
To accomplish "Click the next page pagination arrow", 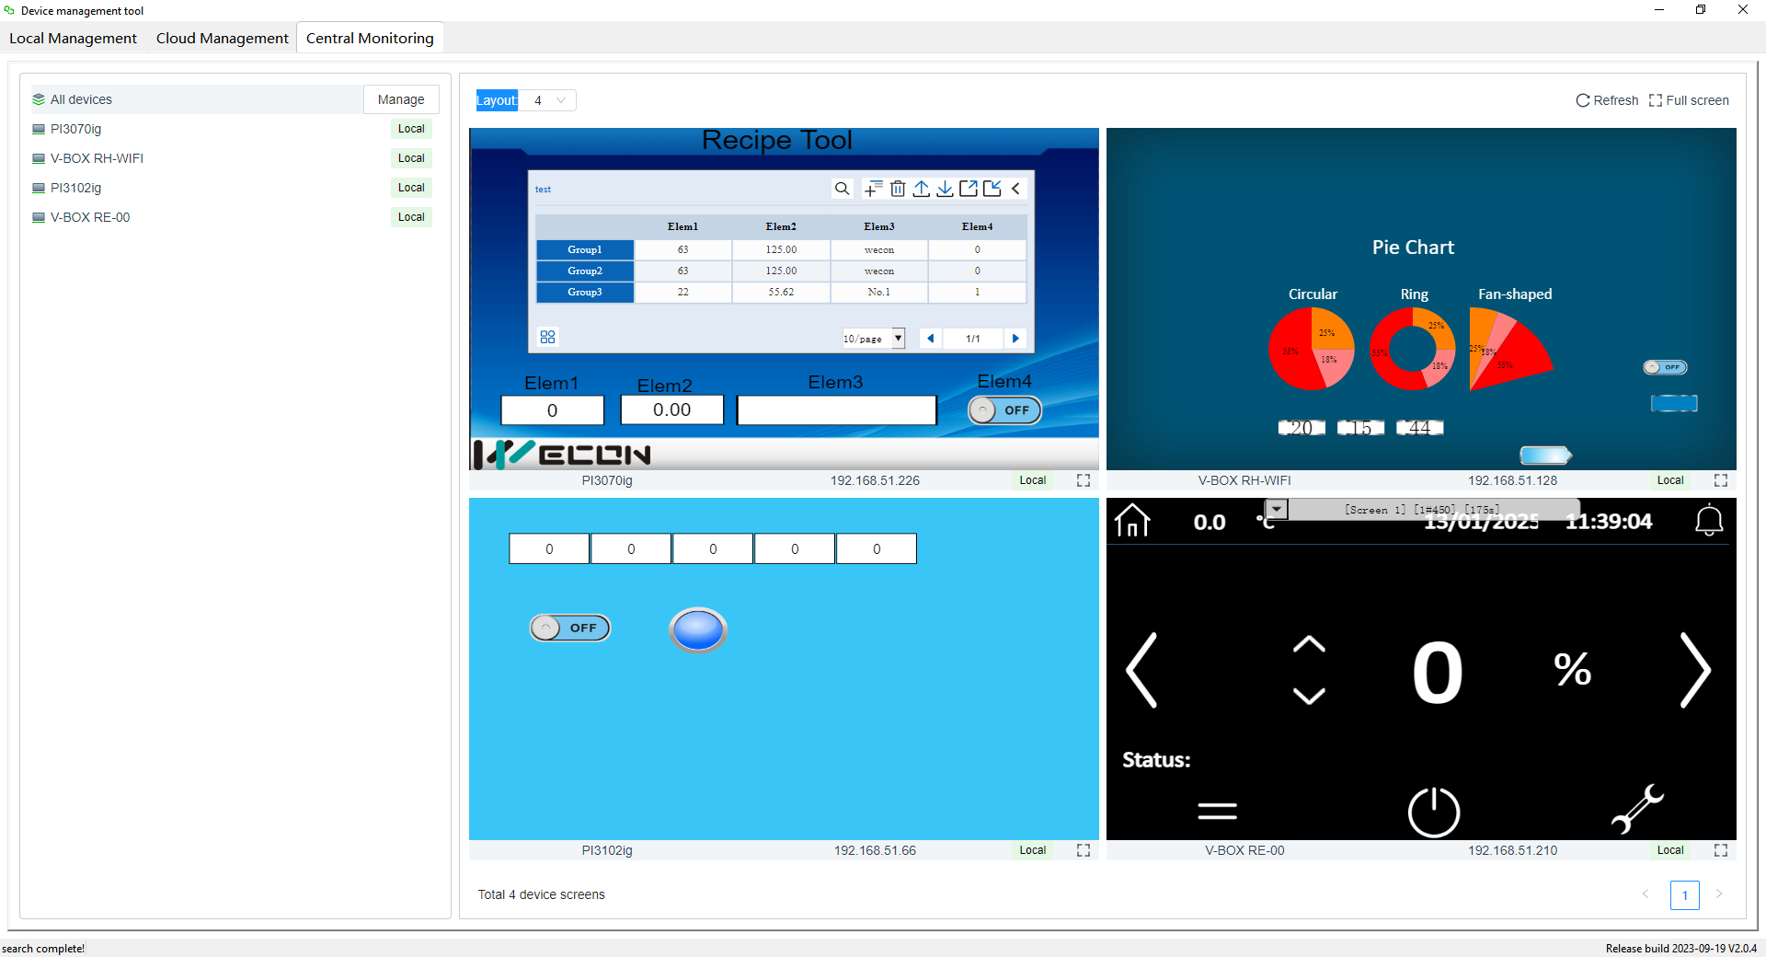I will [x=1719, y=894].
